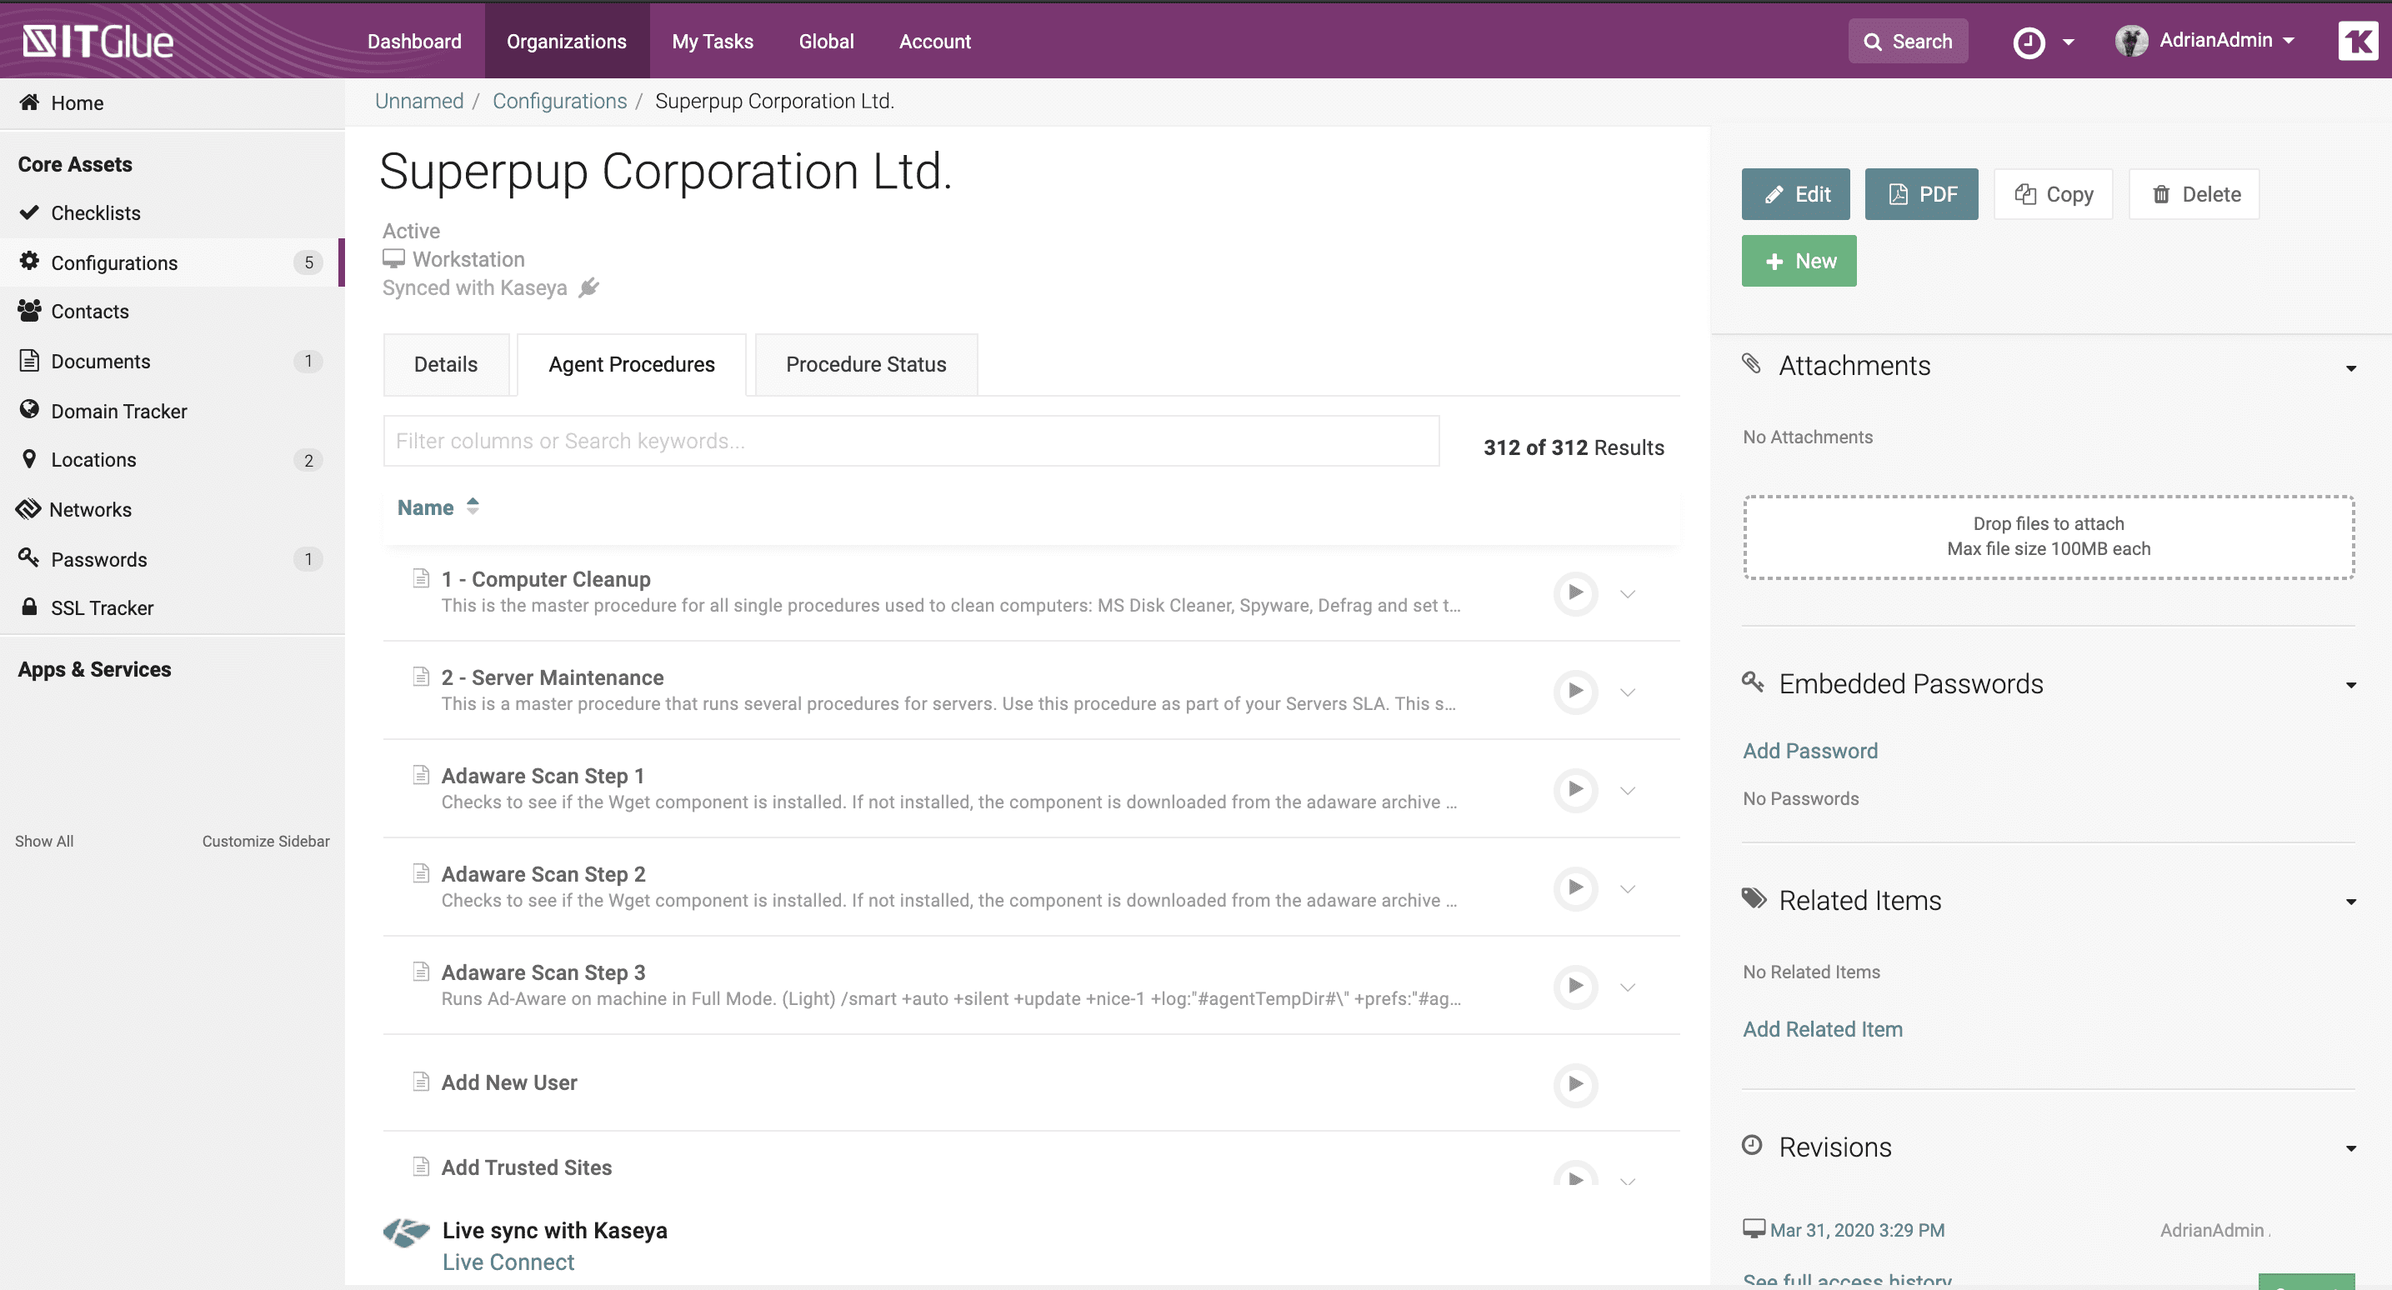Click the filter columns search field

[910, 441]
